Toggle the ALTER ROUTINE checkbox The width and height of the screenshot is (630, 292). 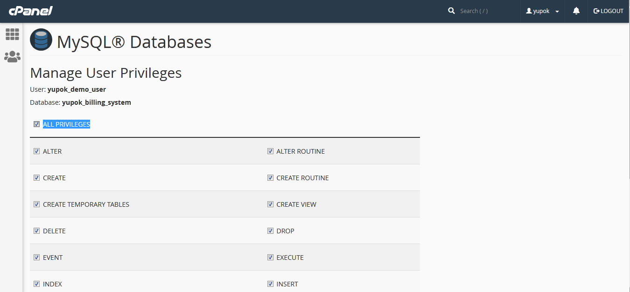click(x=270, y=151)
